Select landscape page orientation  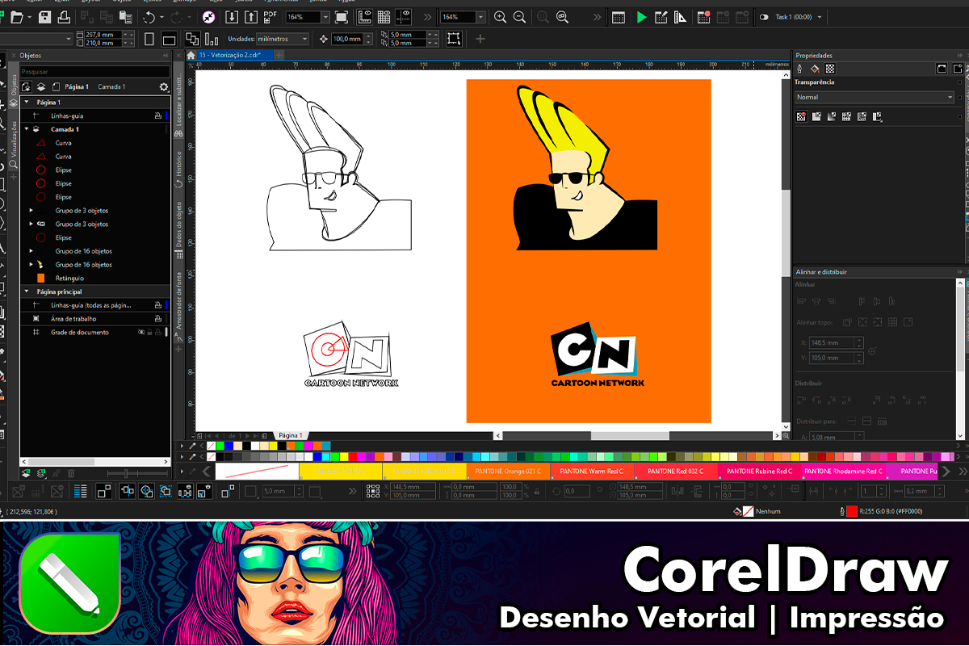click(x=169, y=39)
